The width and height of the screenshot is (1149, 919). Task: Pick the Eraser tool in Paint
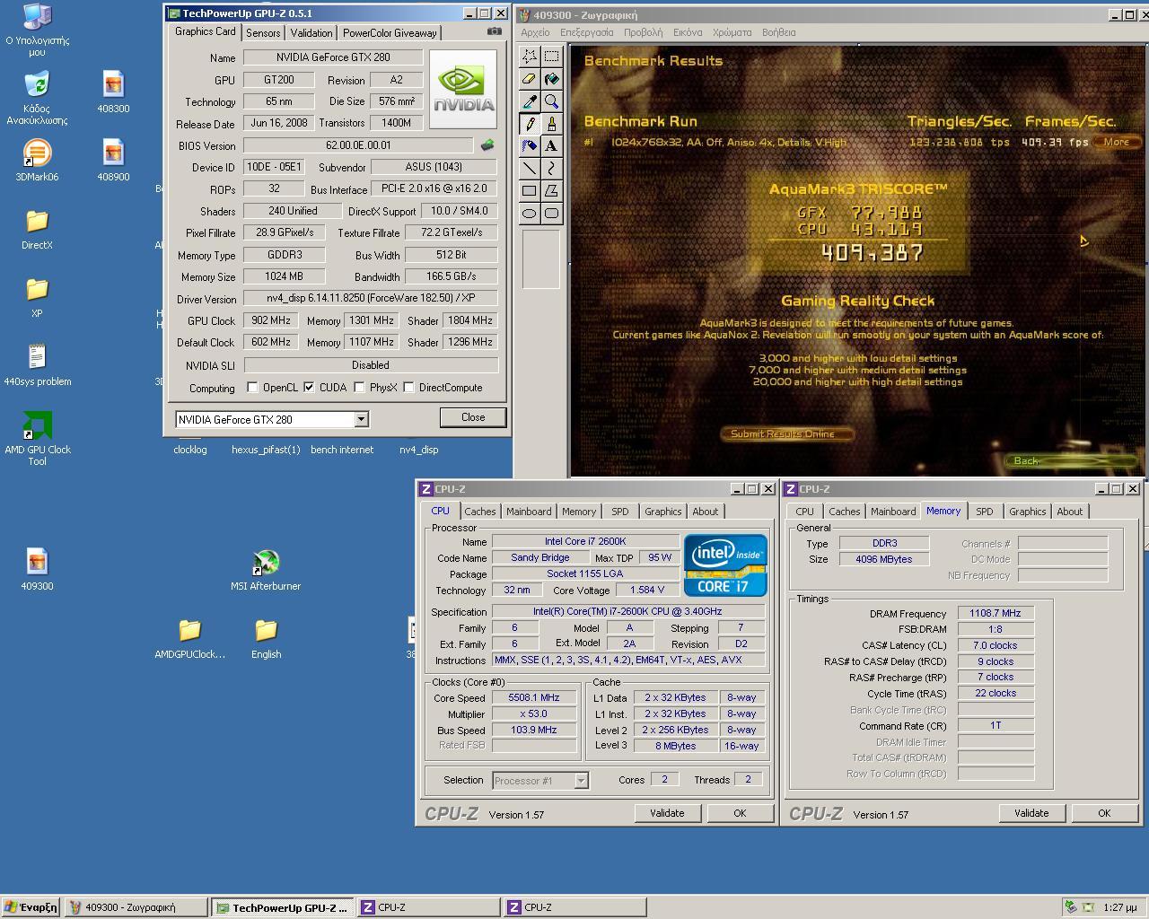click(530, 78)
